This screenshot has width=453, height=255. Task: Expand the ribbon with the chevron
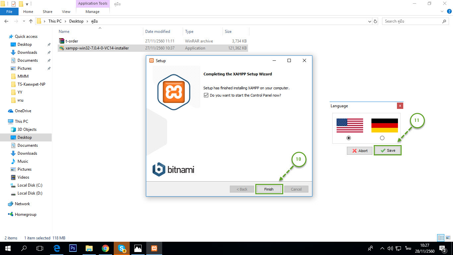442,12
